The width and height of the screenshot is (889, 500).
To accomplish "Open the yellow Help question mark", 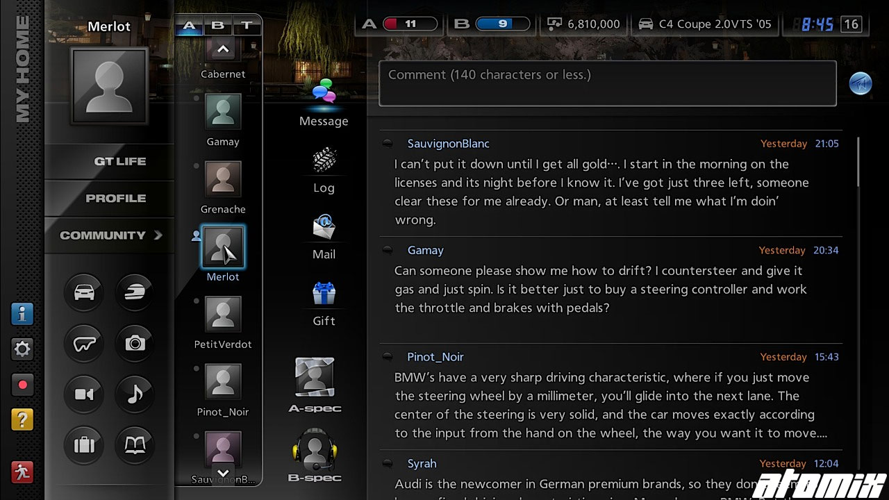I will tap(22, 419).
